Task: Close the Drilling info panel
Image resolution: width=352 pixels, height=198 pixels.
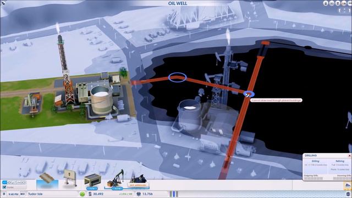Action: [349, 156]
